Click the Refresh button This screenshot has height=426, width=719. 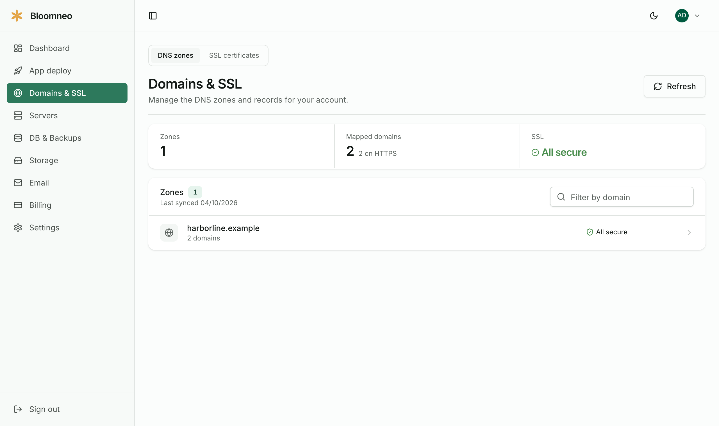(x=674, y=86)
